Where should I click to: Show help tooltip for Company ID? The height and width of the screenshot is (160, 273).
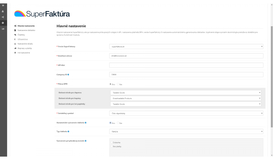click(x=68, y=75)
